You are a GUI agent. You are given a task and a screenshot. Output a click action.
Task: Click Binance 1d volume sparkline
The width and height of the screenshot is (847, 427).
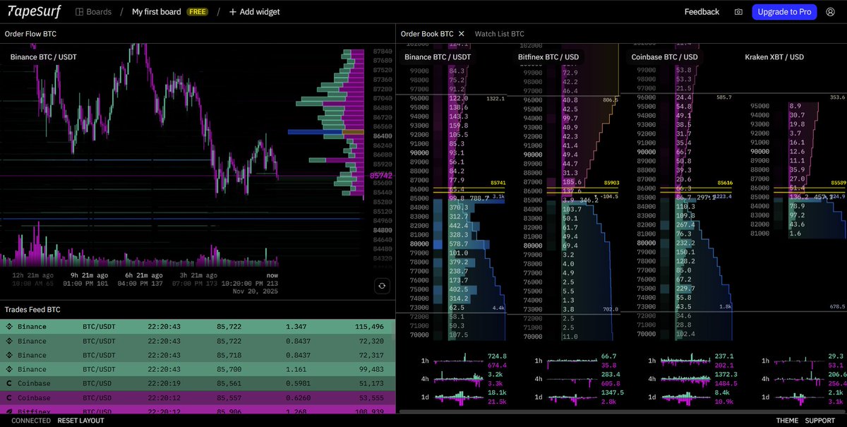coord(459,397)
